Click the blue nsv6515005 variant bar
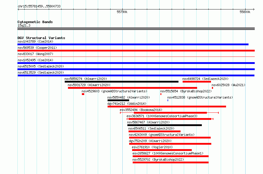 coord(136,69)
